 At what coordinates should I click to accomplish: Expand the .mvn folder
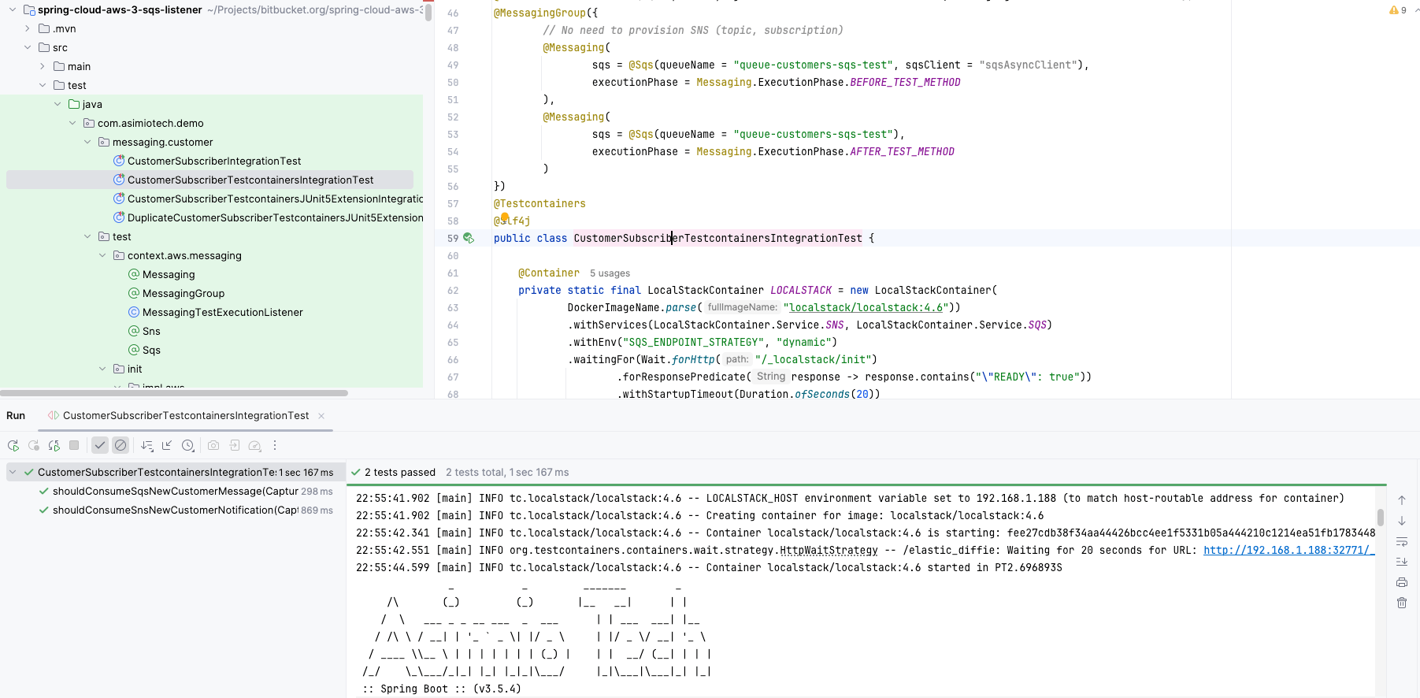pyautogui.click(x=28, y=29)
